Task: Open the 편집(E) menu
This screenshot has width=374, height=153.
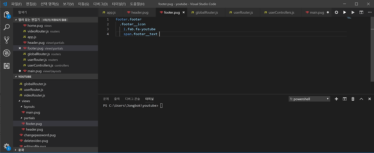Action: click(31, 4)
